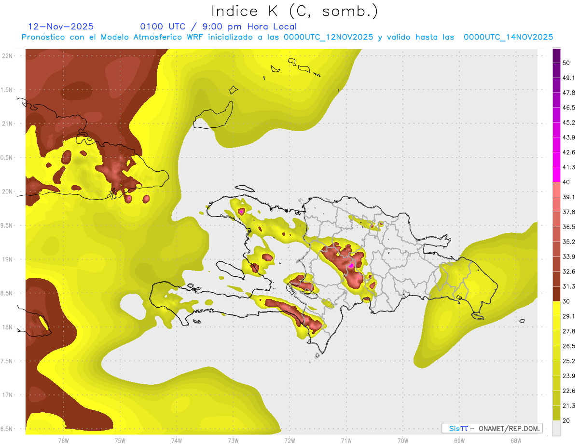Click the colorbar value '42.6'
Screen dimensions: 579x447
[569, 152]
